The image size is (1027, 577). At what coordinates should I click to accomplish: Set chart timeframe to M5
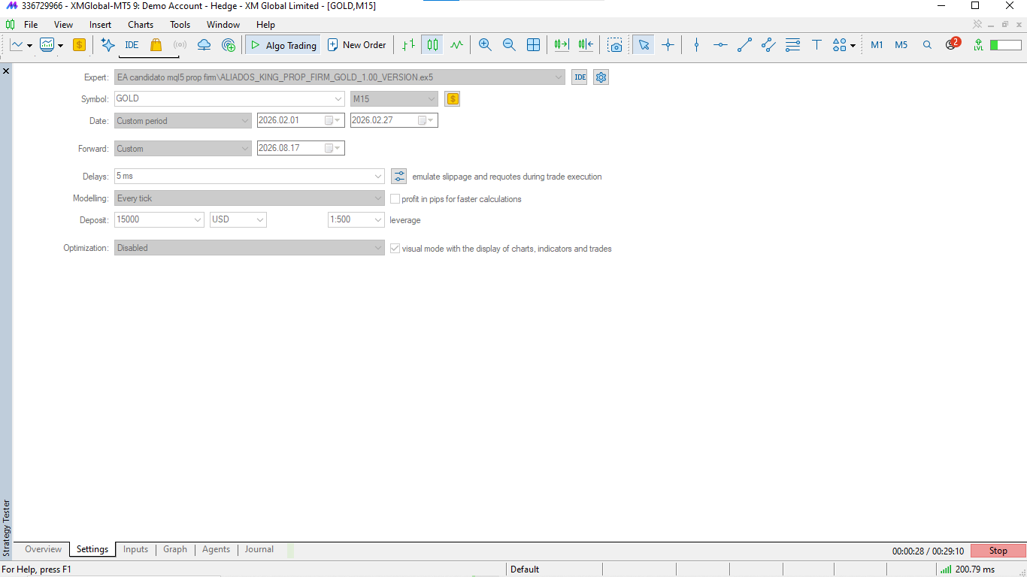(901, 45)
